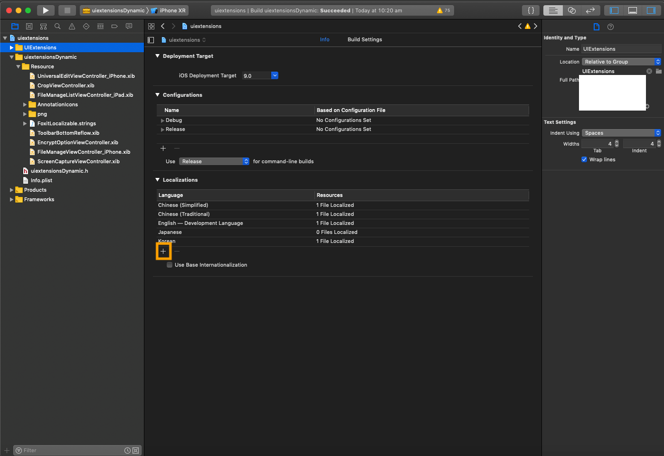The image size is (664, 456).
Task: Show the Version editor
Action: tap(590, 10)
